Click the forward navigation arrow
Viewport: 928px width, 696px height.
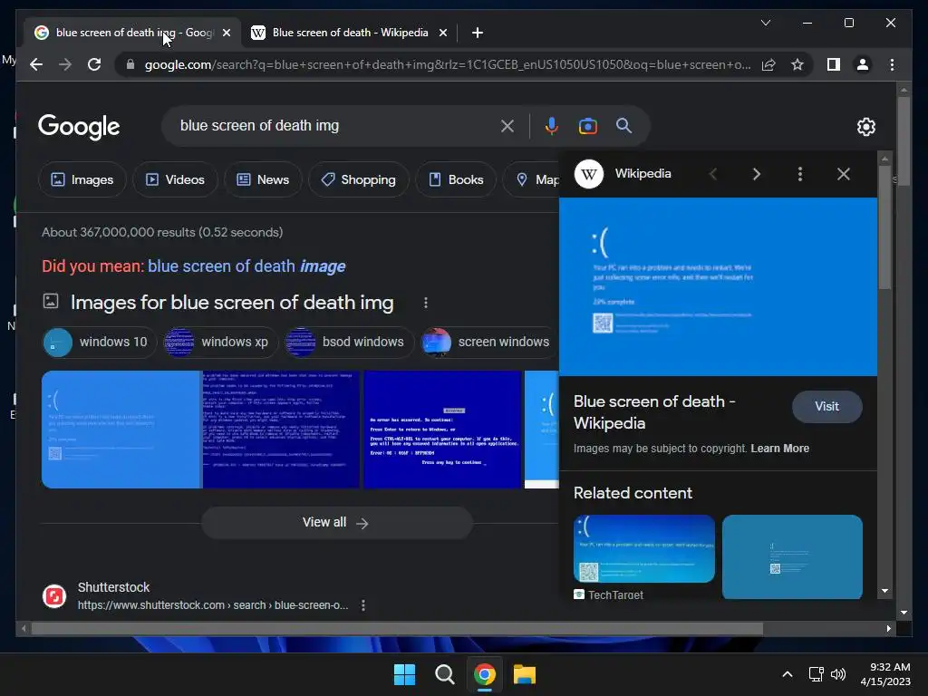(65, 64)
